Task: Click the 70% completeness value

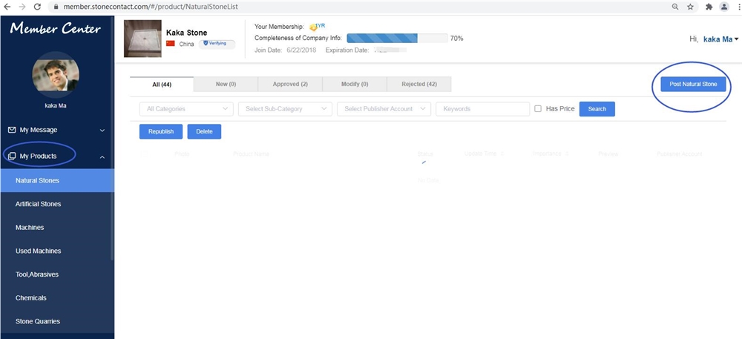Action: [456, 39]
